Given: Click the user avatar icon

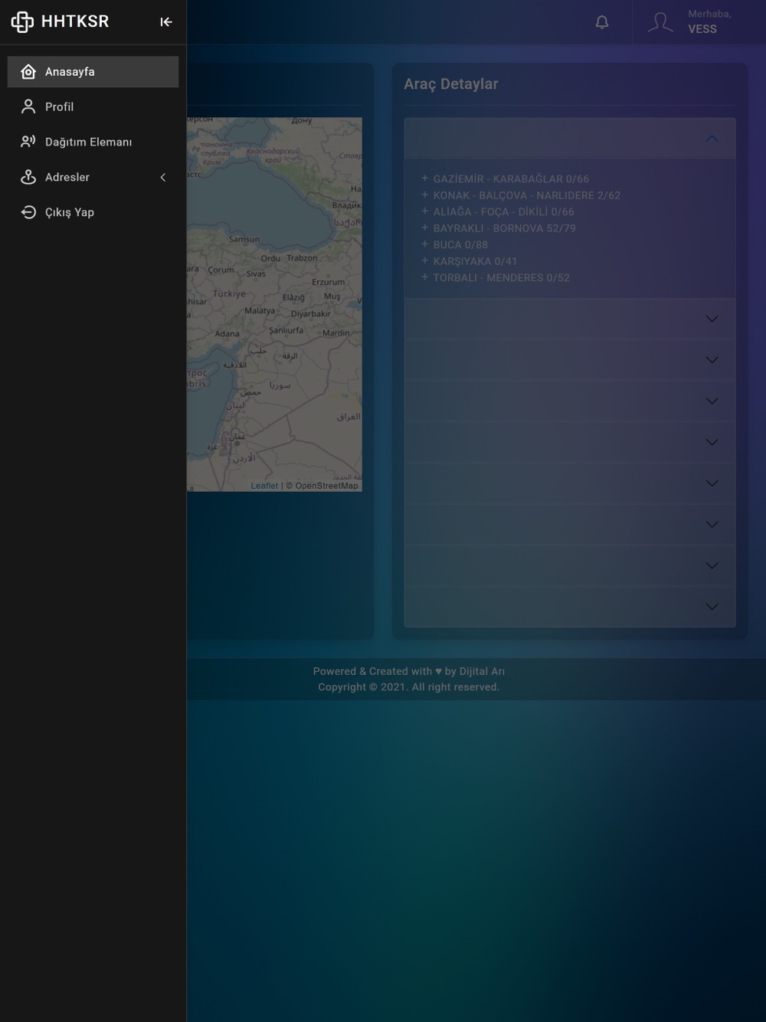Looking at the screenshot, I should tap(660, 22).
